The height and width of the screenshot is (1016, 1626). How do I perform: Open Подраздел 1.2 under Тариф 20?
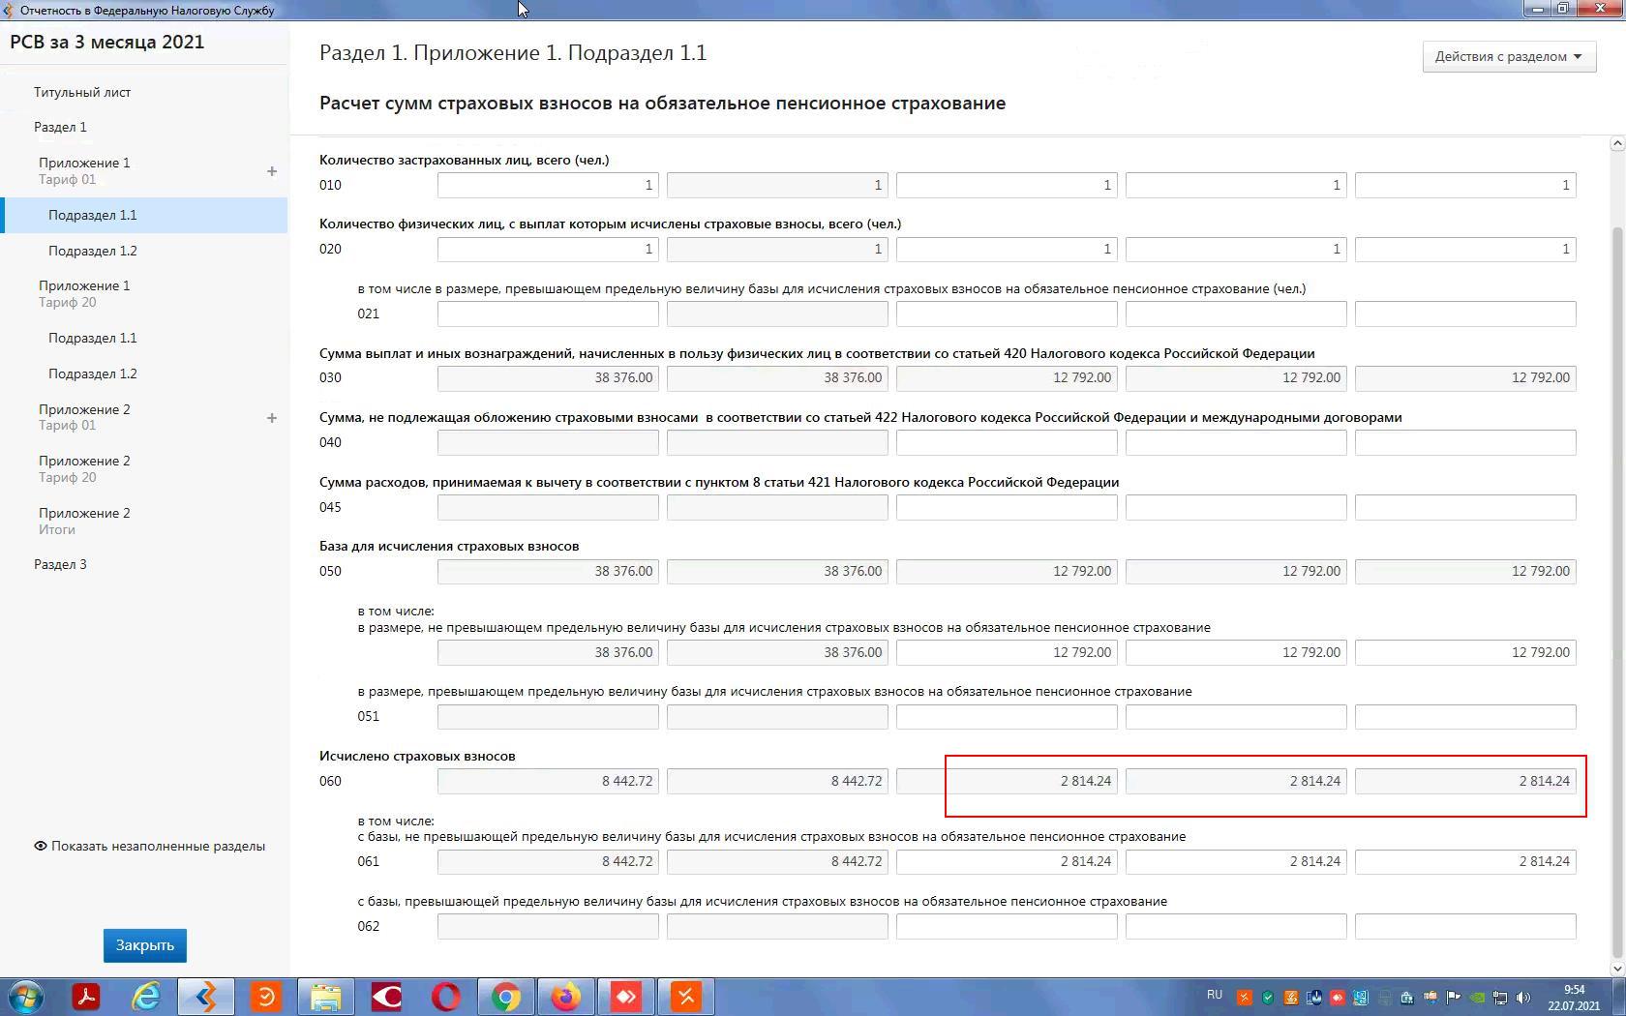(x=93, y=374)
